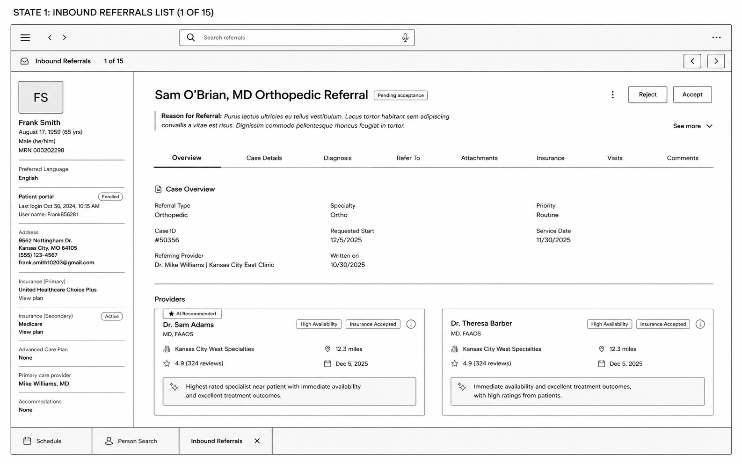This screenshot has height=464, width=742.
Task: Click the Pending acceptance status badge
Action: 400,95
